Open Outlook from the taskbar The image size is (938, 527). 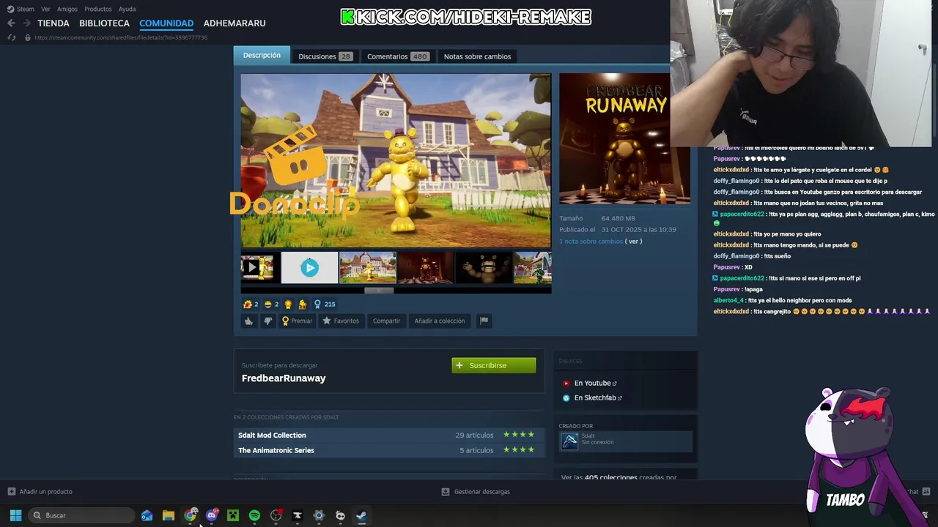[147, 515]
